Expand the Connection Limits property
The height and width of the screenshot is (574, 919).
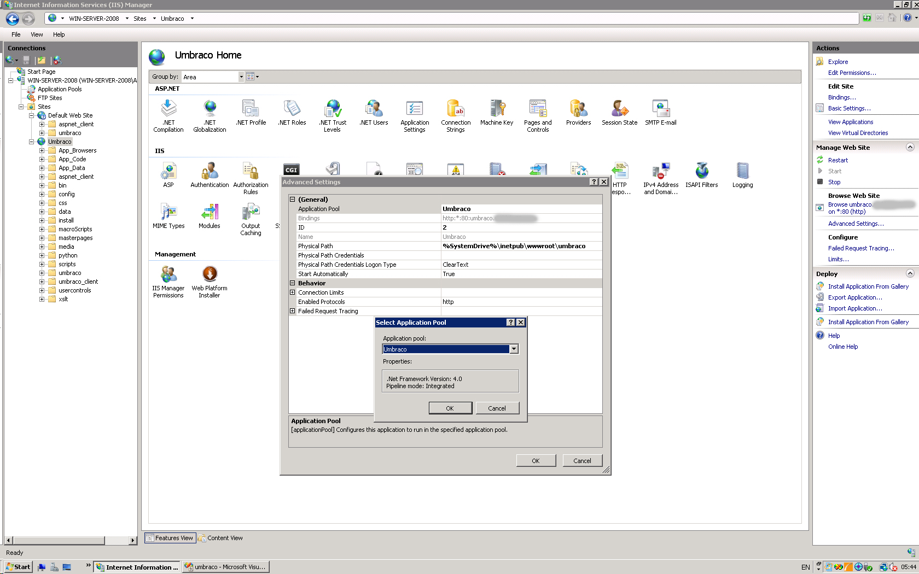pyautogui.click(x=292, y=292)
